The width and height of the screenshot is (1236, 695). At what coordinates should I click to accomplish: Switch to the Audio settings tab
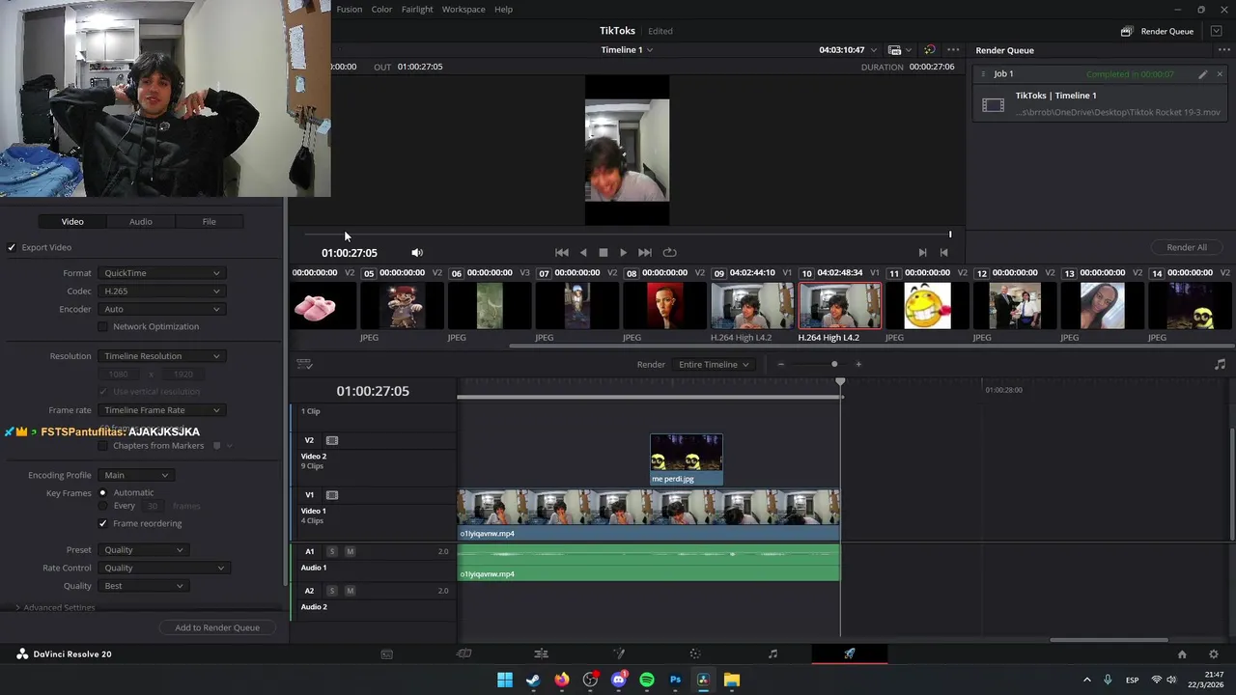tap(141, 222)
